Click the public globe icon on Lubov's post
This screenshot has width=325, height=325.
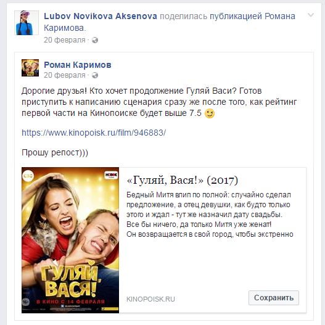click(95, 40)
